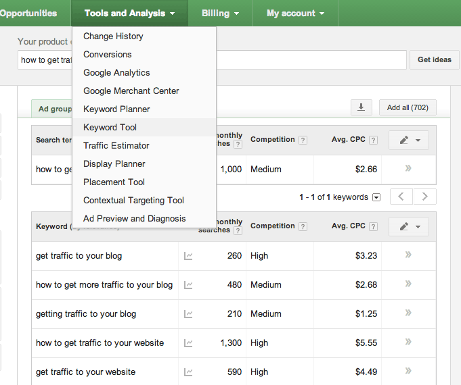461x385 pixels.
Task: Click the Add all (702) button
Action: 408,107
